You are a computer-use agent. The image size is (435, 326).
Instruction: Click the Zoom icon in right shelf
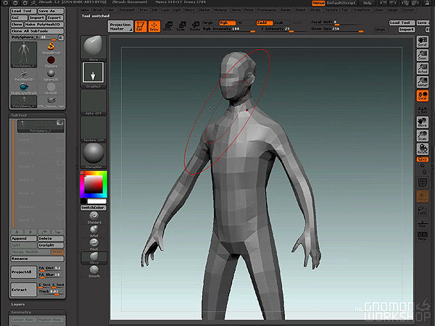[x=422, y=55]
